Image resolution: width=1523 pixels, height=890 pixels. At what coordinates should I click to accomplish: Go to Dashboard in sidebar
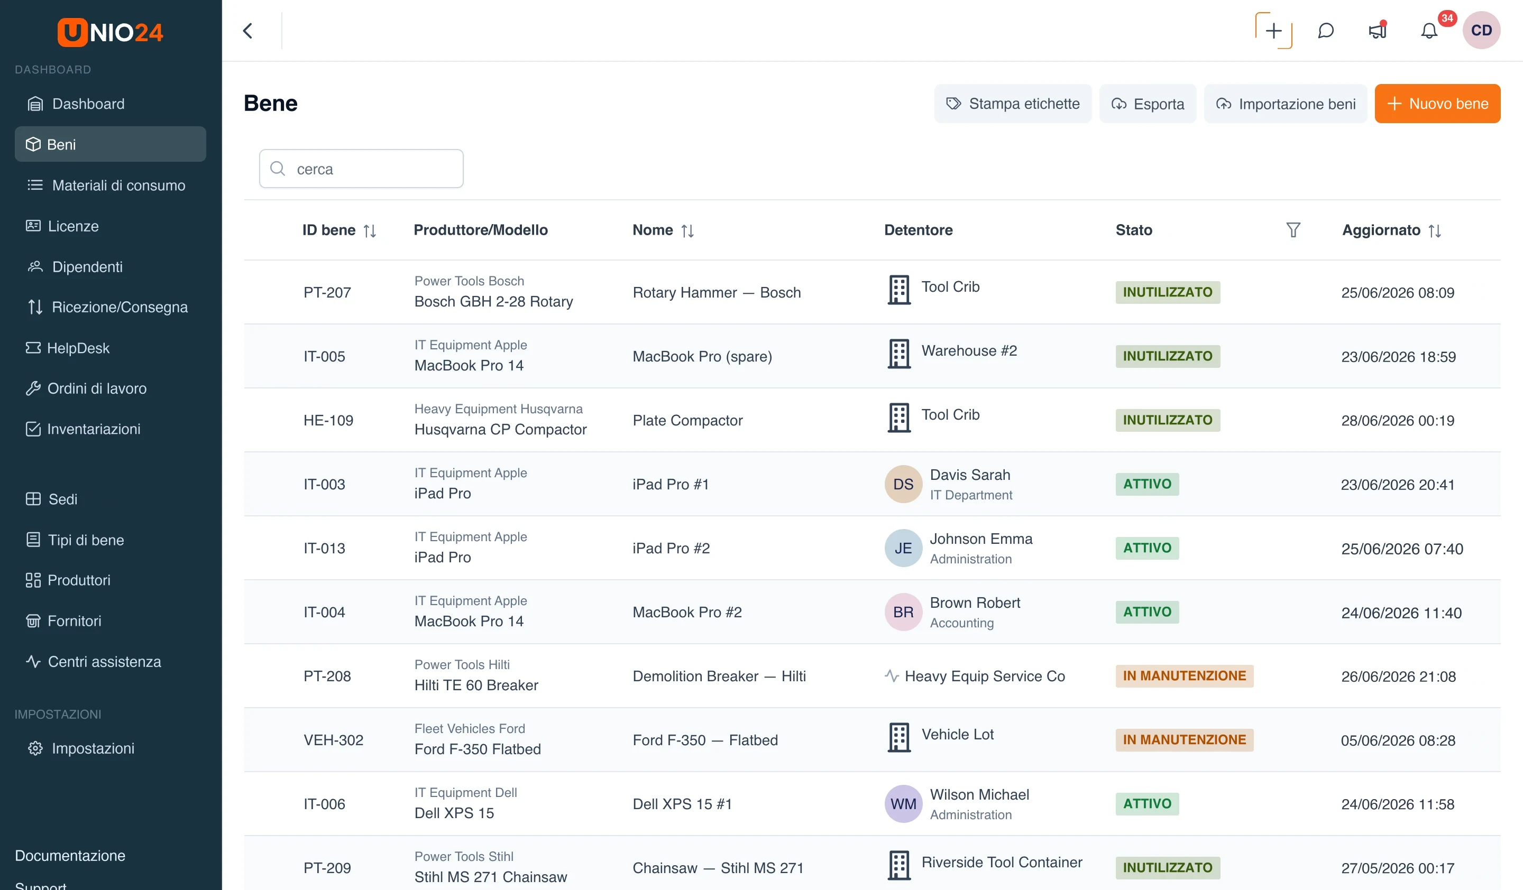coord(111,104)
